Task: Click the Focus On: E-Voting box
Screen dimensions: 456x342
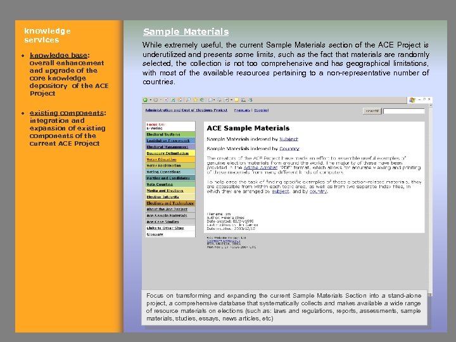Action: (x=170, y=126)
